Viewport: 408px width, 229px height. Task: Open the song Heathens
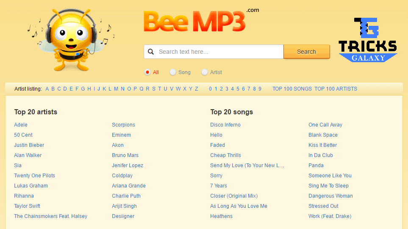pos(222,216)
